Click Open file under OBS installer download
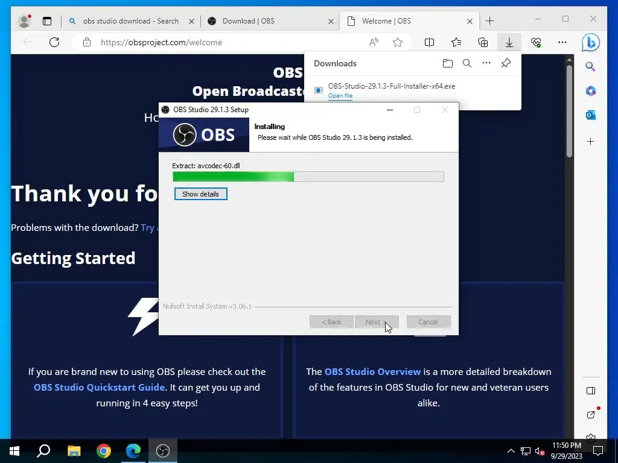This screenshot has height=463, width=618. 340,96
